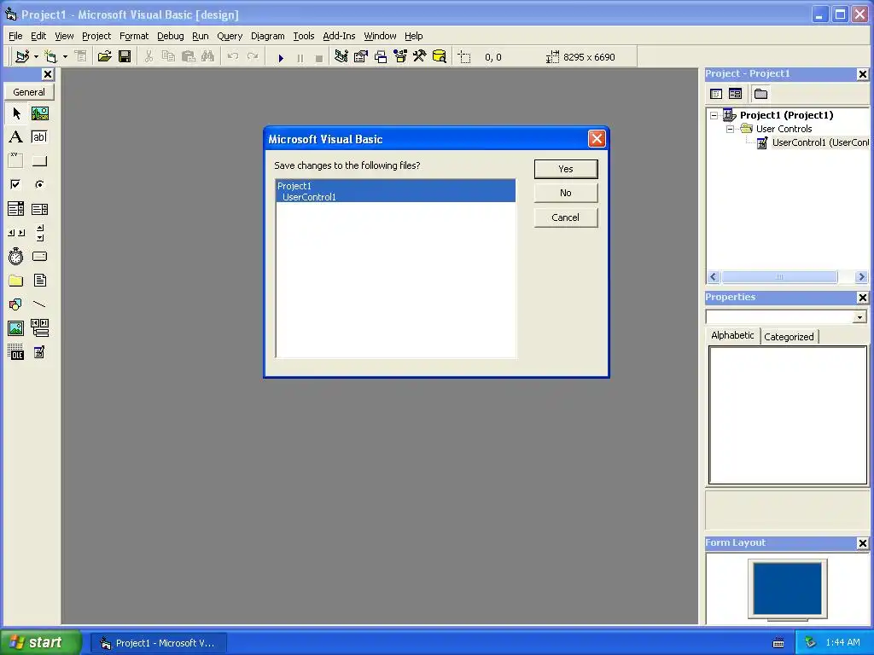Select the TextBox tool
The height and width of the screenshot is (655, 874).
click(x=39, y=137)
